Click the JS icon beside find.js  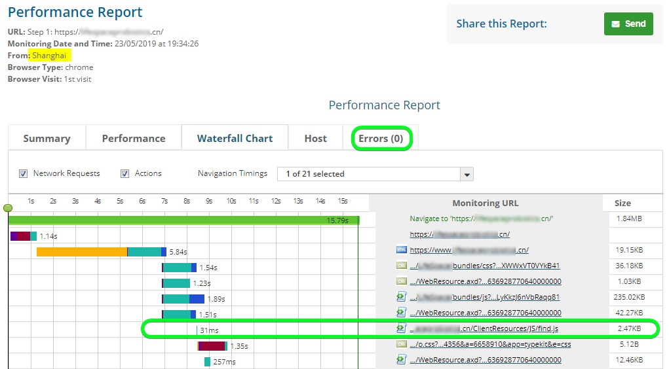pos(402,328)
